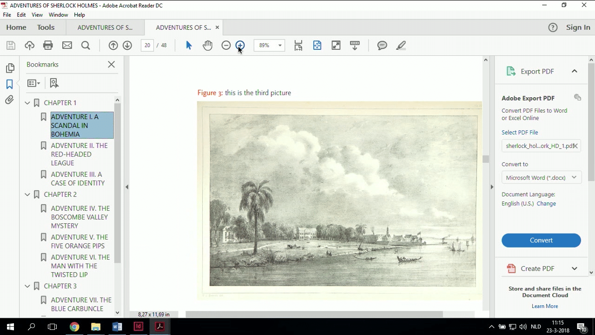Collapse the CHAPTER 1 bookmark
The image size is (595, 335).
tap(27, 103)
